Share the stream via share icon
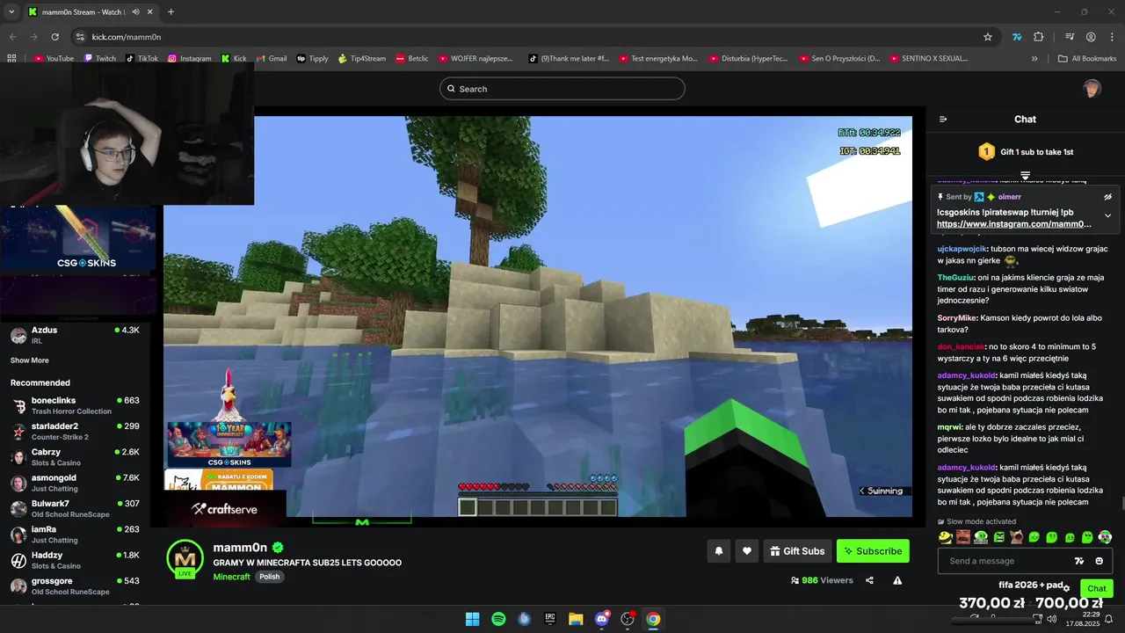The height and width of the screenshot is (633, 1125). [869, 580]
